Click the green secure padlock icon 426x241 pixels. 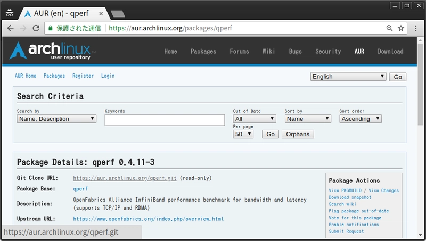tap(50, 28)
